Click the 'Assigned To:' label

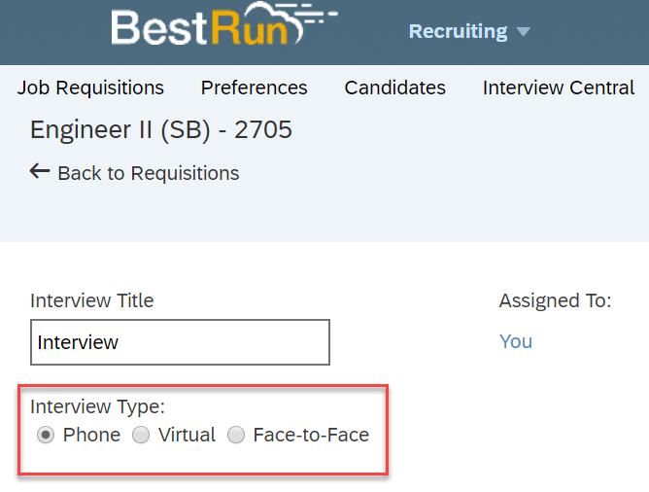pyautogui.click(x=555, y=300)
